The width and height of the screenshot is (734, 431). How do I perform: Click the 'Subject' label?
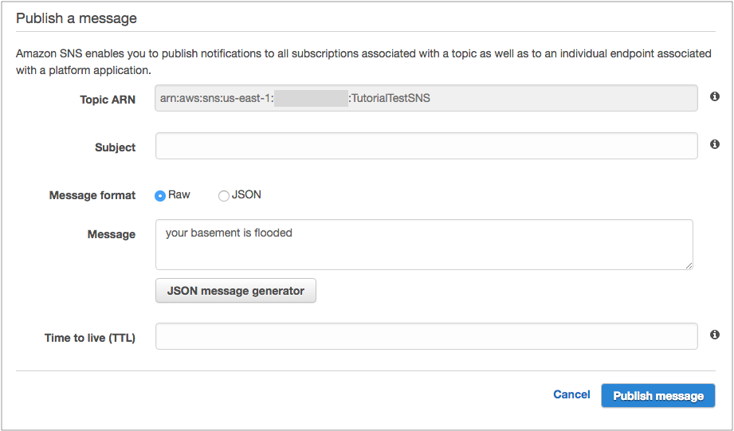coord(115,147)
